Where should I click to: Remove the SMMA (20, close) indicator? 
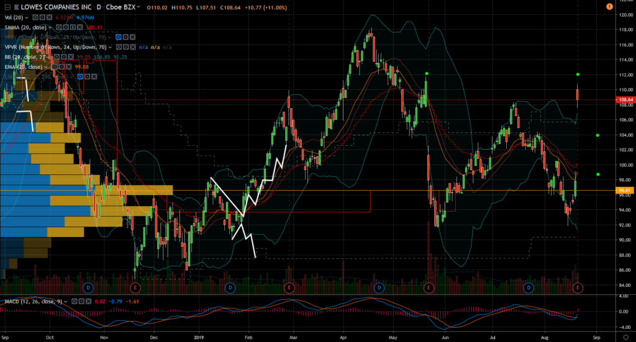point(79,27)
